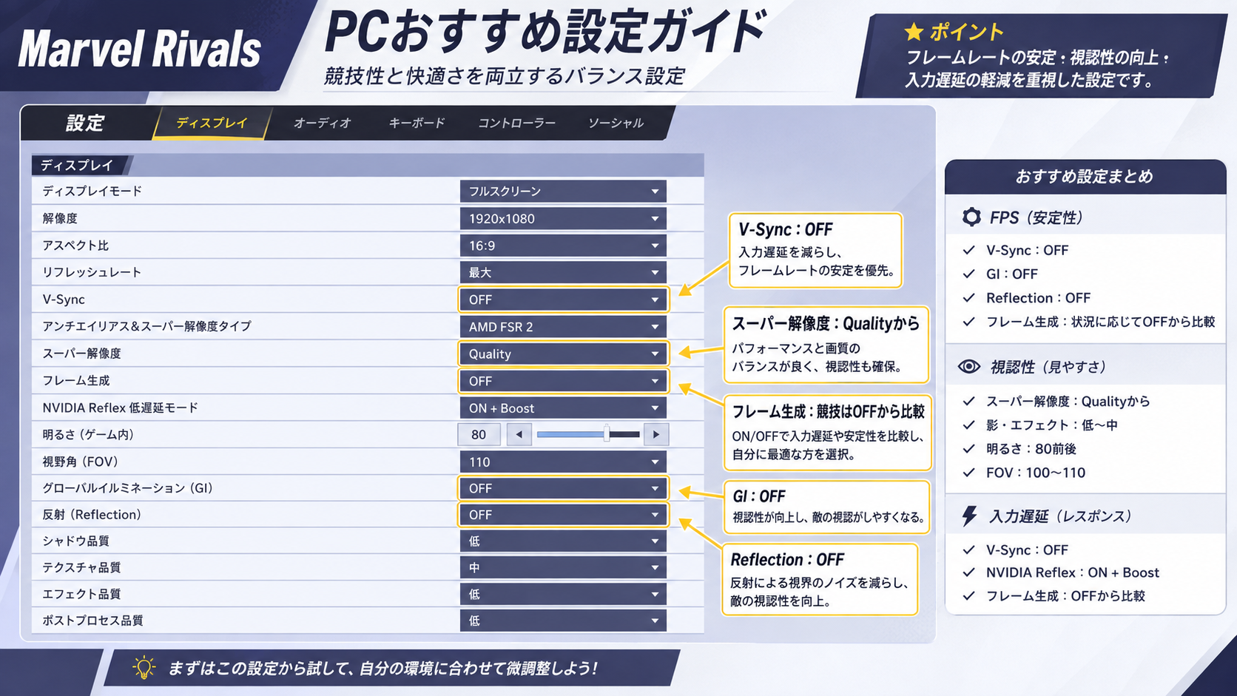Switch to the ディスプレイ tab
The image size is (1237, 696).
click(212, 123)
